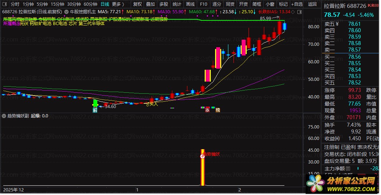
Task: Click the 趋势擒妖 signal circle marker
Action: 203,156
